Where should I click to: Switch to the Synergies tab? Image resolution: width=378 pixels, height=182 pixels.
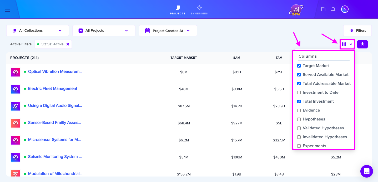(199, 10)
